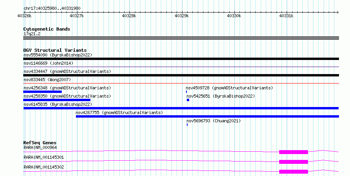The width and height of the screenshot is (350, 176).
Task: Click the 40329k ruler tick label
Action: pyautogui.click(x=182, y=16)
